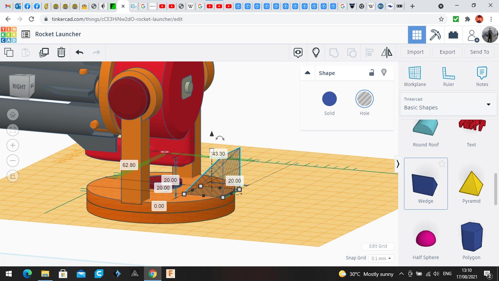
Task: Toggle show all lightbulb in toolbar
Action: coord(316,52)
